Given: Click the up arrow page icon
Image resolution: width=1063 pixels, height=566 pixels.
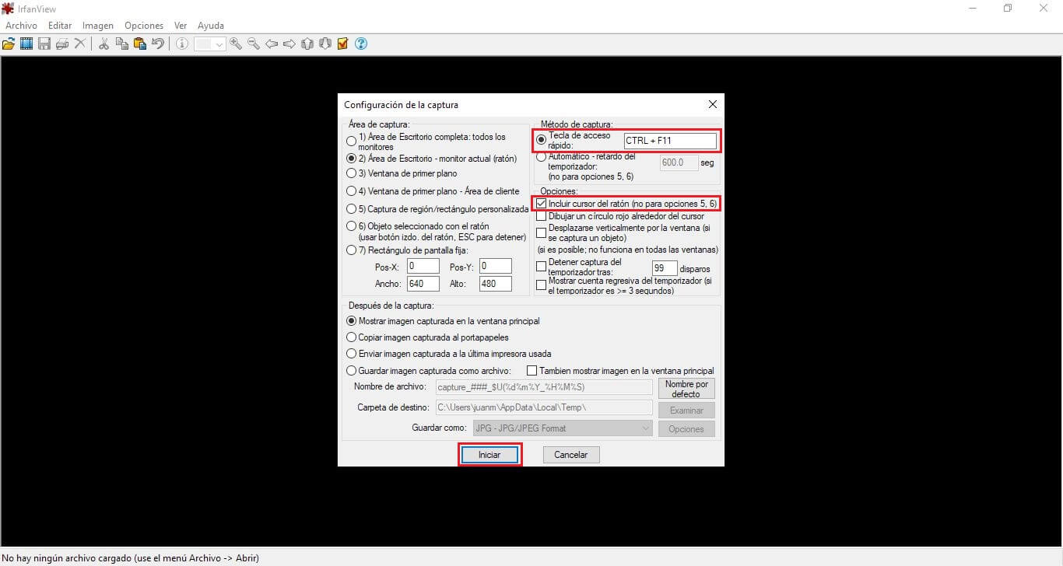Looking at the screenshot, I should (307, 44).
